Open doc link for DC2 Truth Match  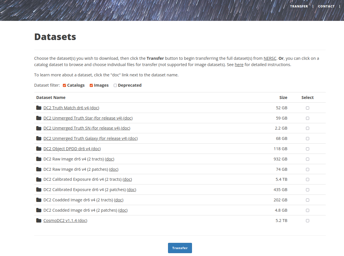click(x=95, y=108)
